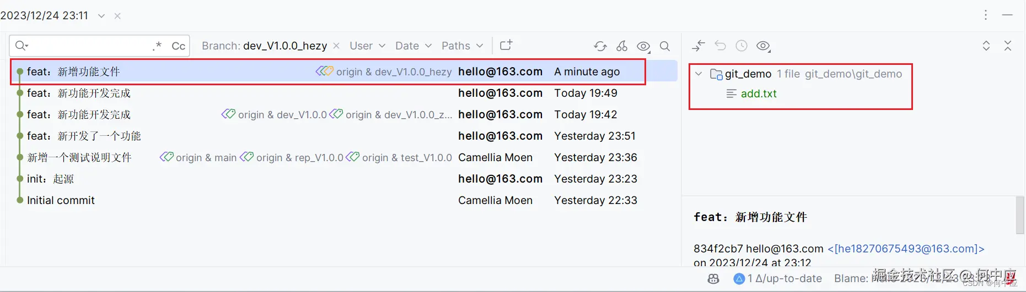Open new log tab icon

[506, 45]
